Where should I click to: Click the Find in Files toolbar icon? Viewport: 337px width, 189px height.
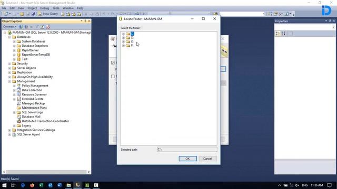pos(216,14)
